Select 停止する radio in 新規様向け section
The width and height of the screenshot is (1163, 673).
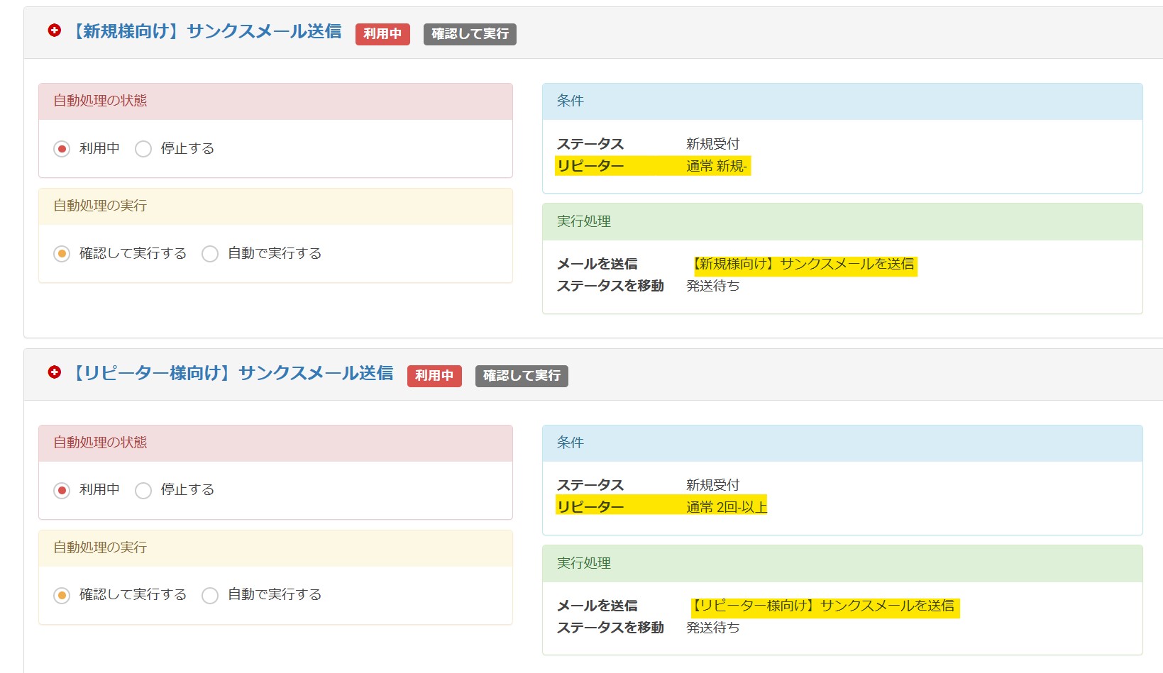[x=143, y=149]
